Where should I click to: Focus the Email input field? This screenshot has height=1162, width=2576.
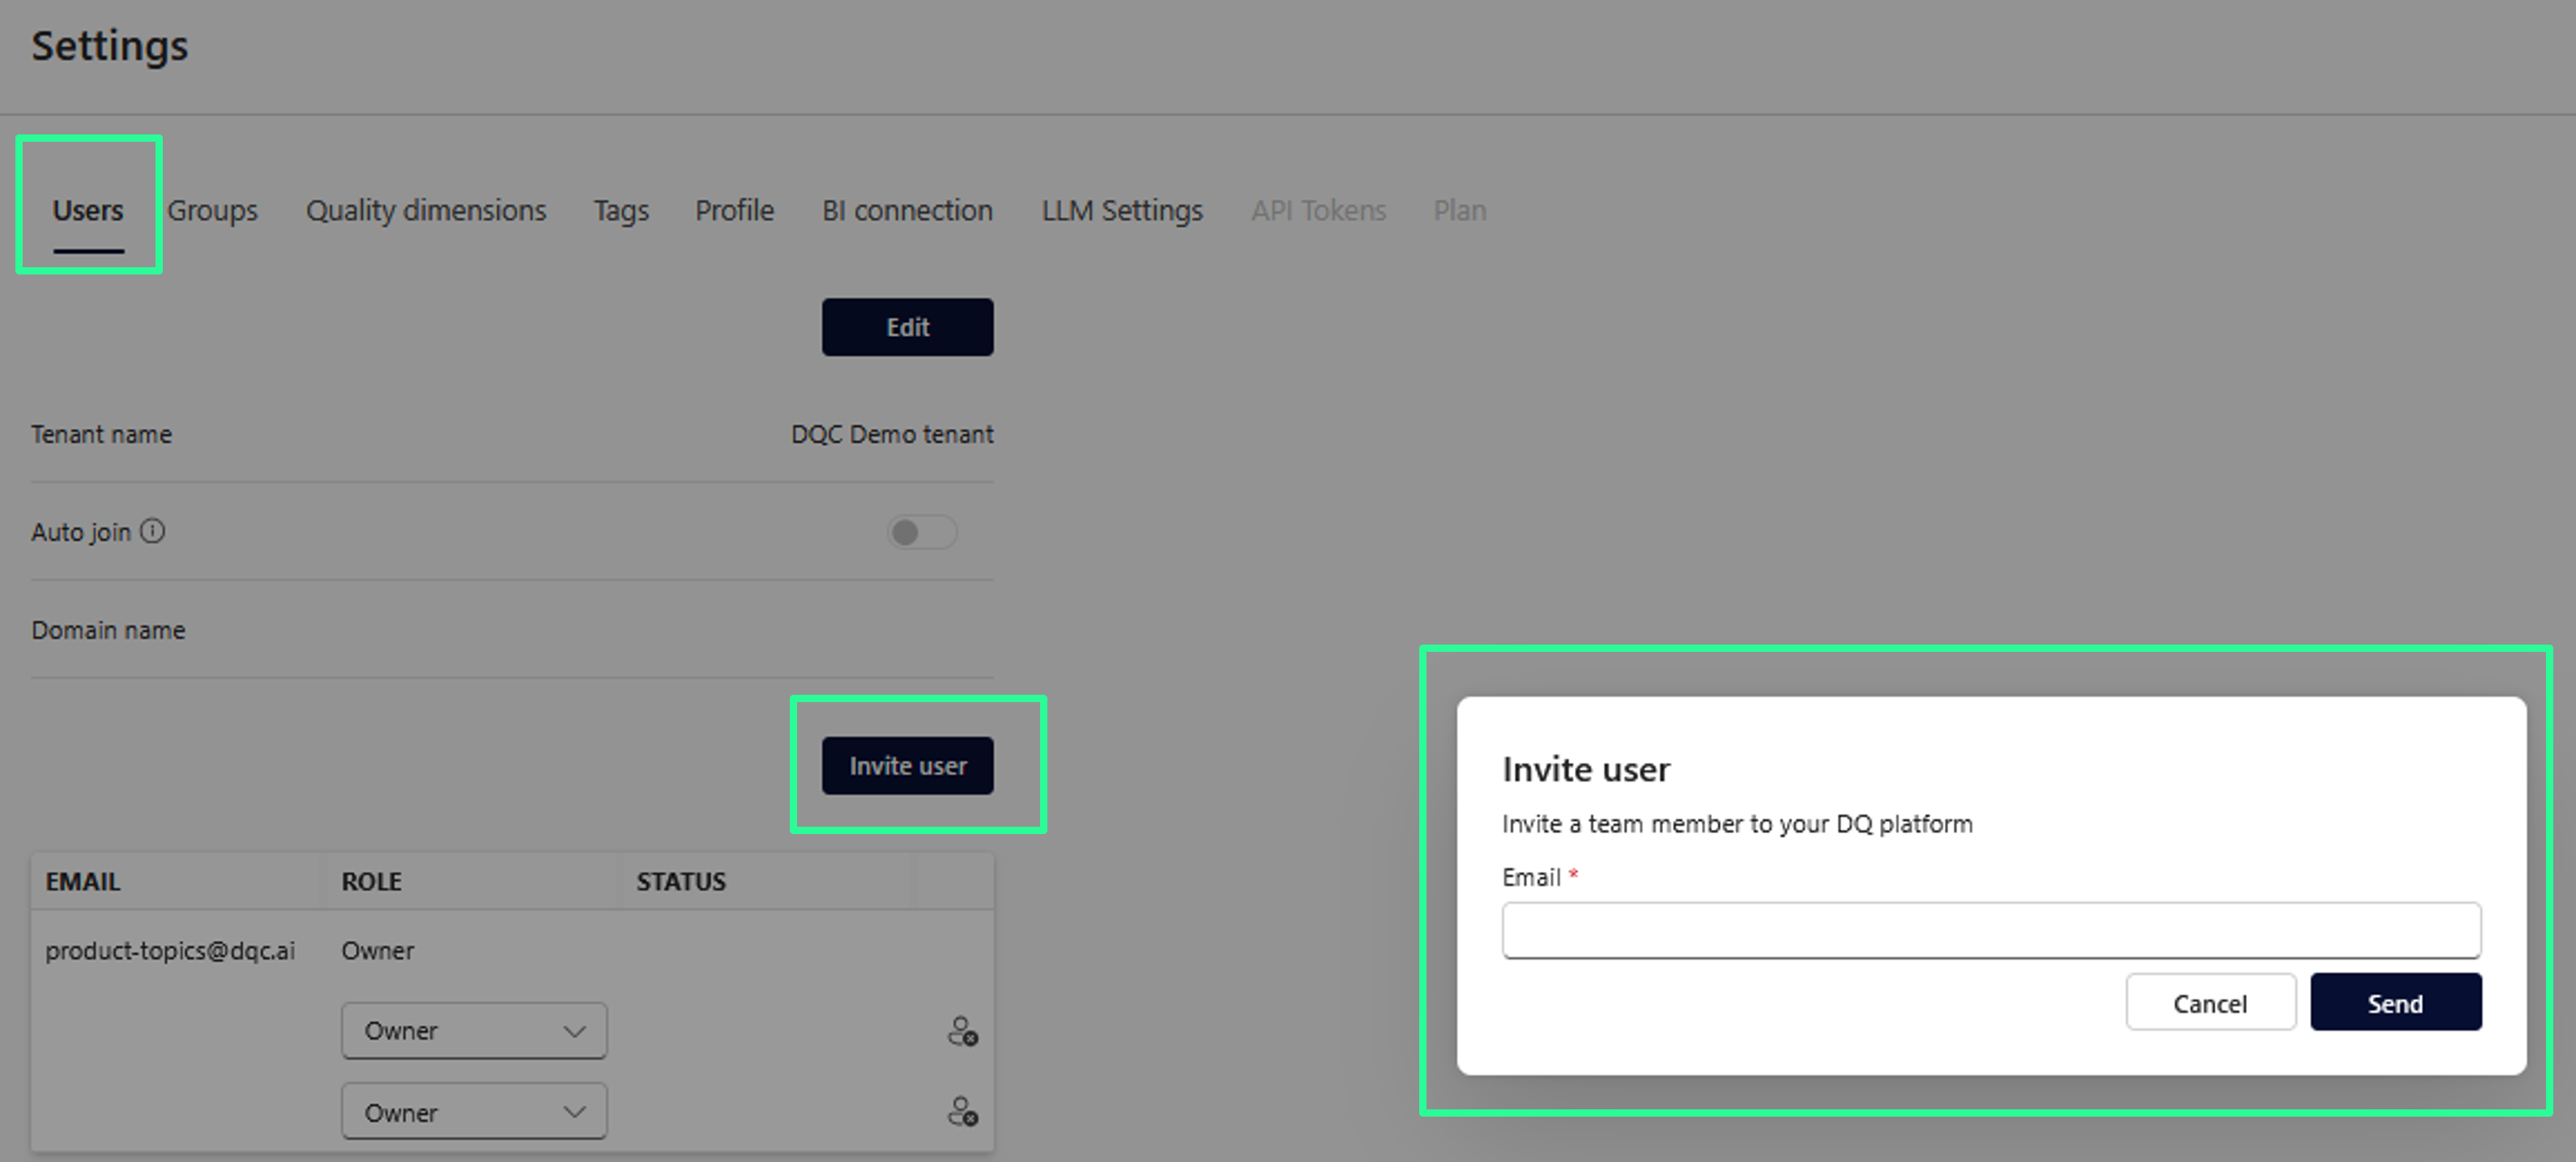1990,930
